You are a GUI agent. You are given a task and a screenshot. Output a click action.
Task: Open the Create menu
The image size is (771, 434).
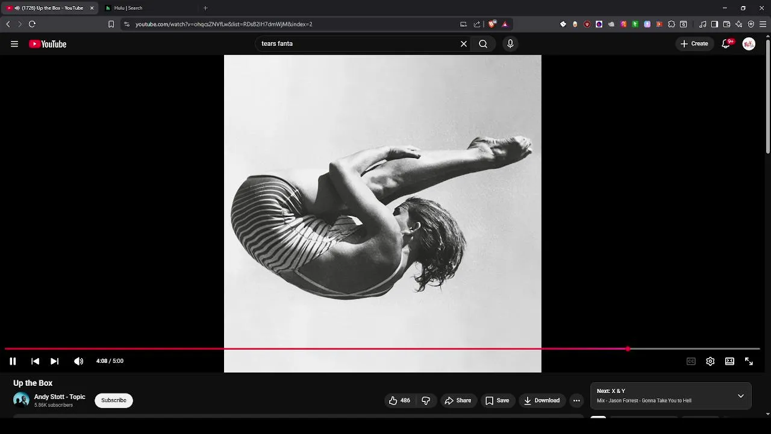[694, 43]
